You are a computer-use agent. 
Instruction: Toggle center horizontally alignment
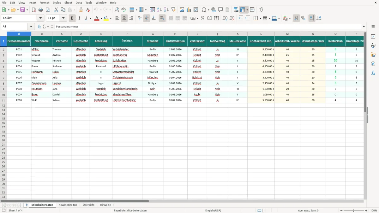[124, 18]
